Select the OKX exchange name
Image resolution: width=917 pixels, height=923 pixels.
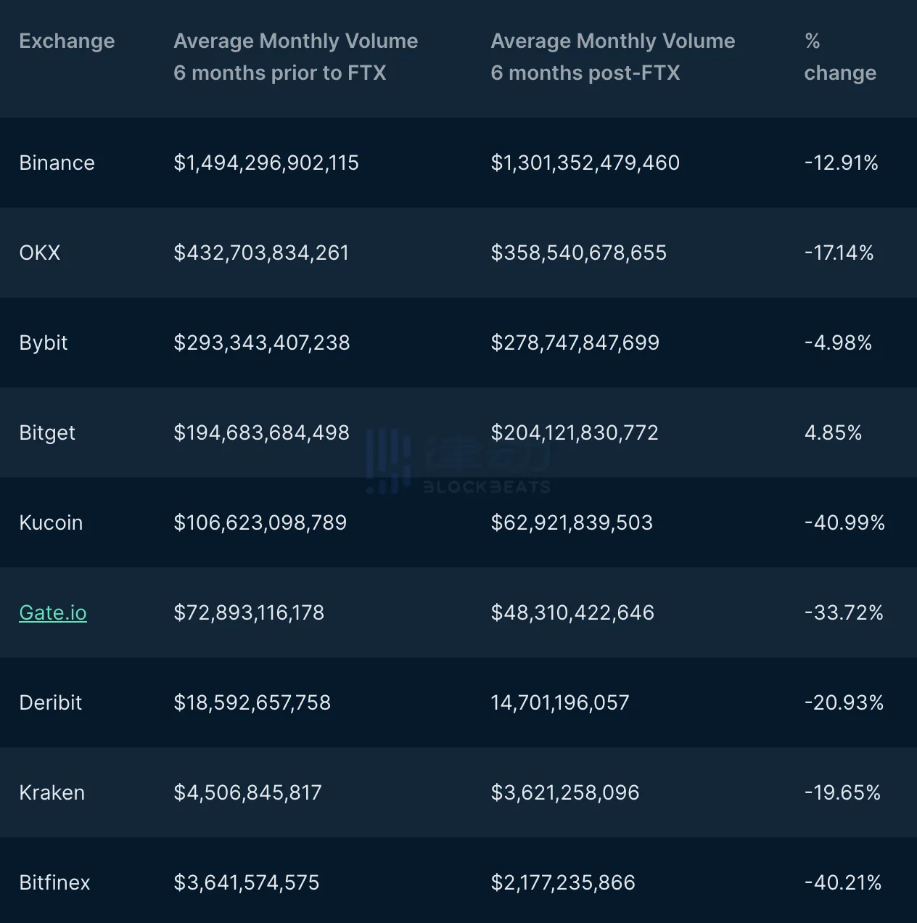(x=40, y=253)
